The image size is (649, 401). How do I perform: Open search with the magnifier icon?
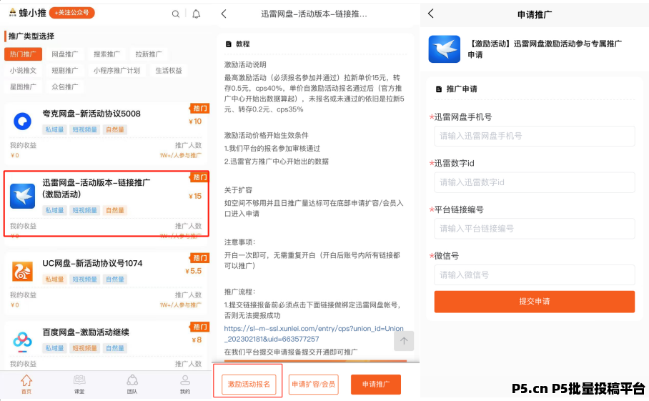tap(176, 14)
